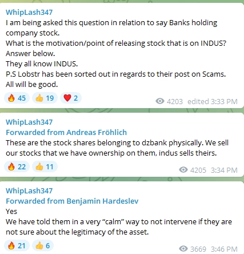Click fire reaction showing 22

coord(17,167)
